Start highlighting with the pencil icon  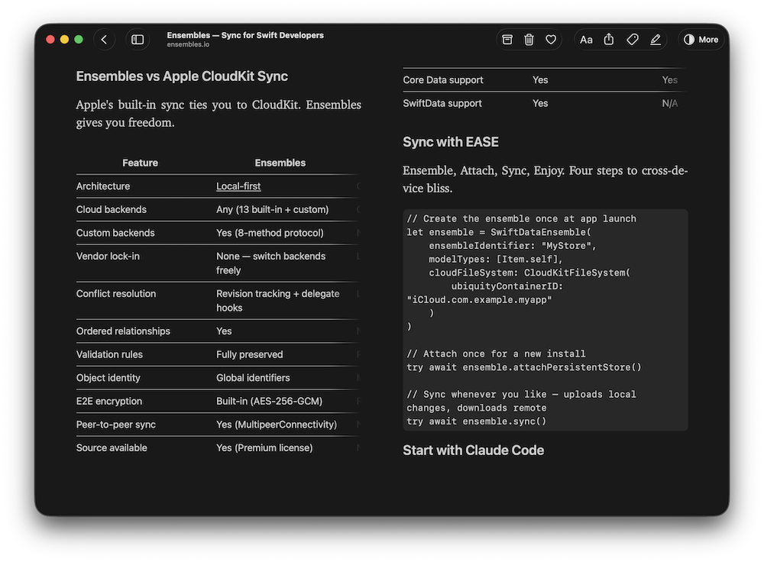656,40
